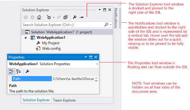190x110 pixels.
Task: Click the search magnifier icon
Action: [x=106, y=25]
